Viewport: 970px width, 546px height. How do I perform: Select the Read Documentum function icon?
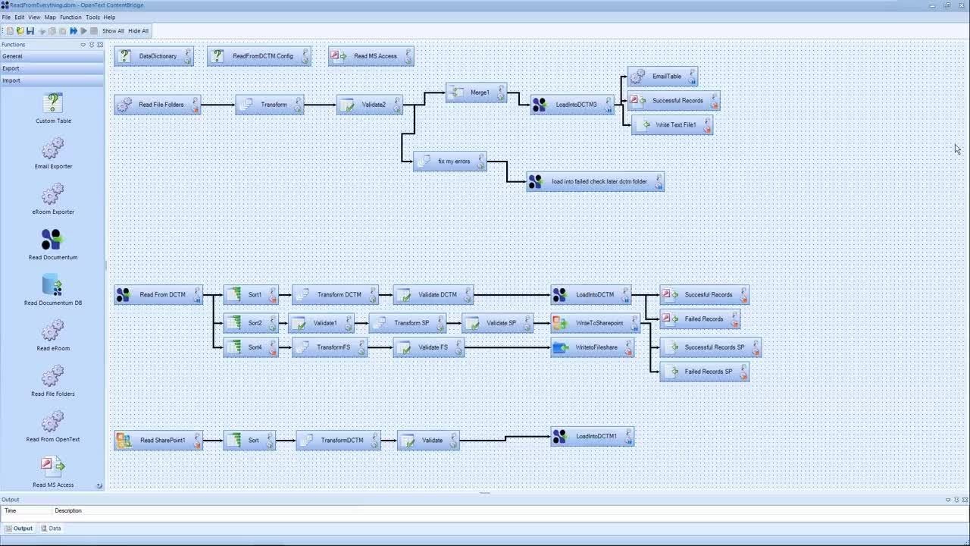click(x=53, y=239)
